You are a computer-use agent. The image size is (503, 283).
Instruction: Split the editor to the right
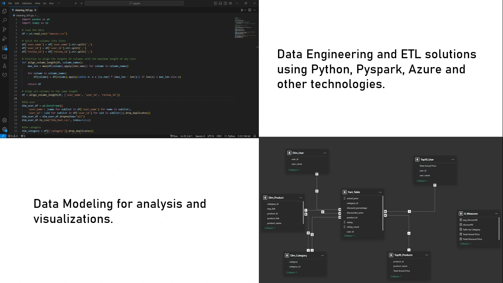coord(250,10)
